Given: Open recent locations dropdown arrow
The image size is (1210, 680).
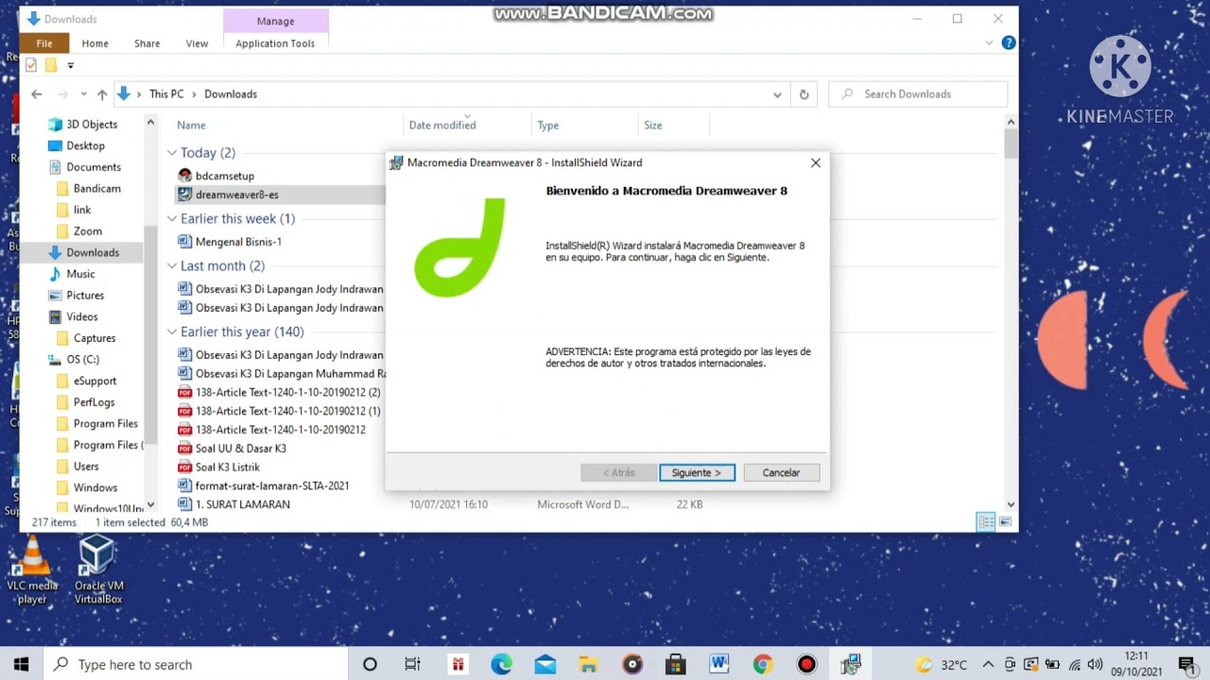Looking at the screenshot, I should click(x=83, y=94).
